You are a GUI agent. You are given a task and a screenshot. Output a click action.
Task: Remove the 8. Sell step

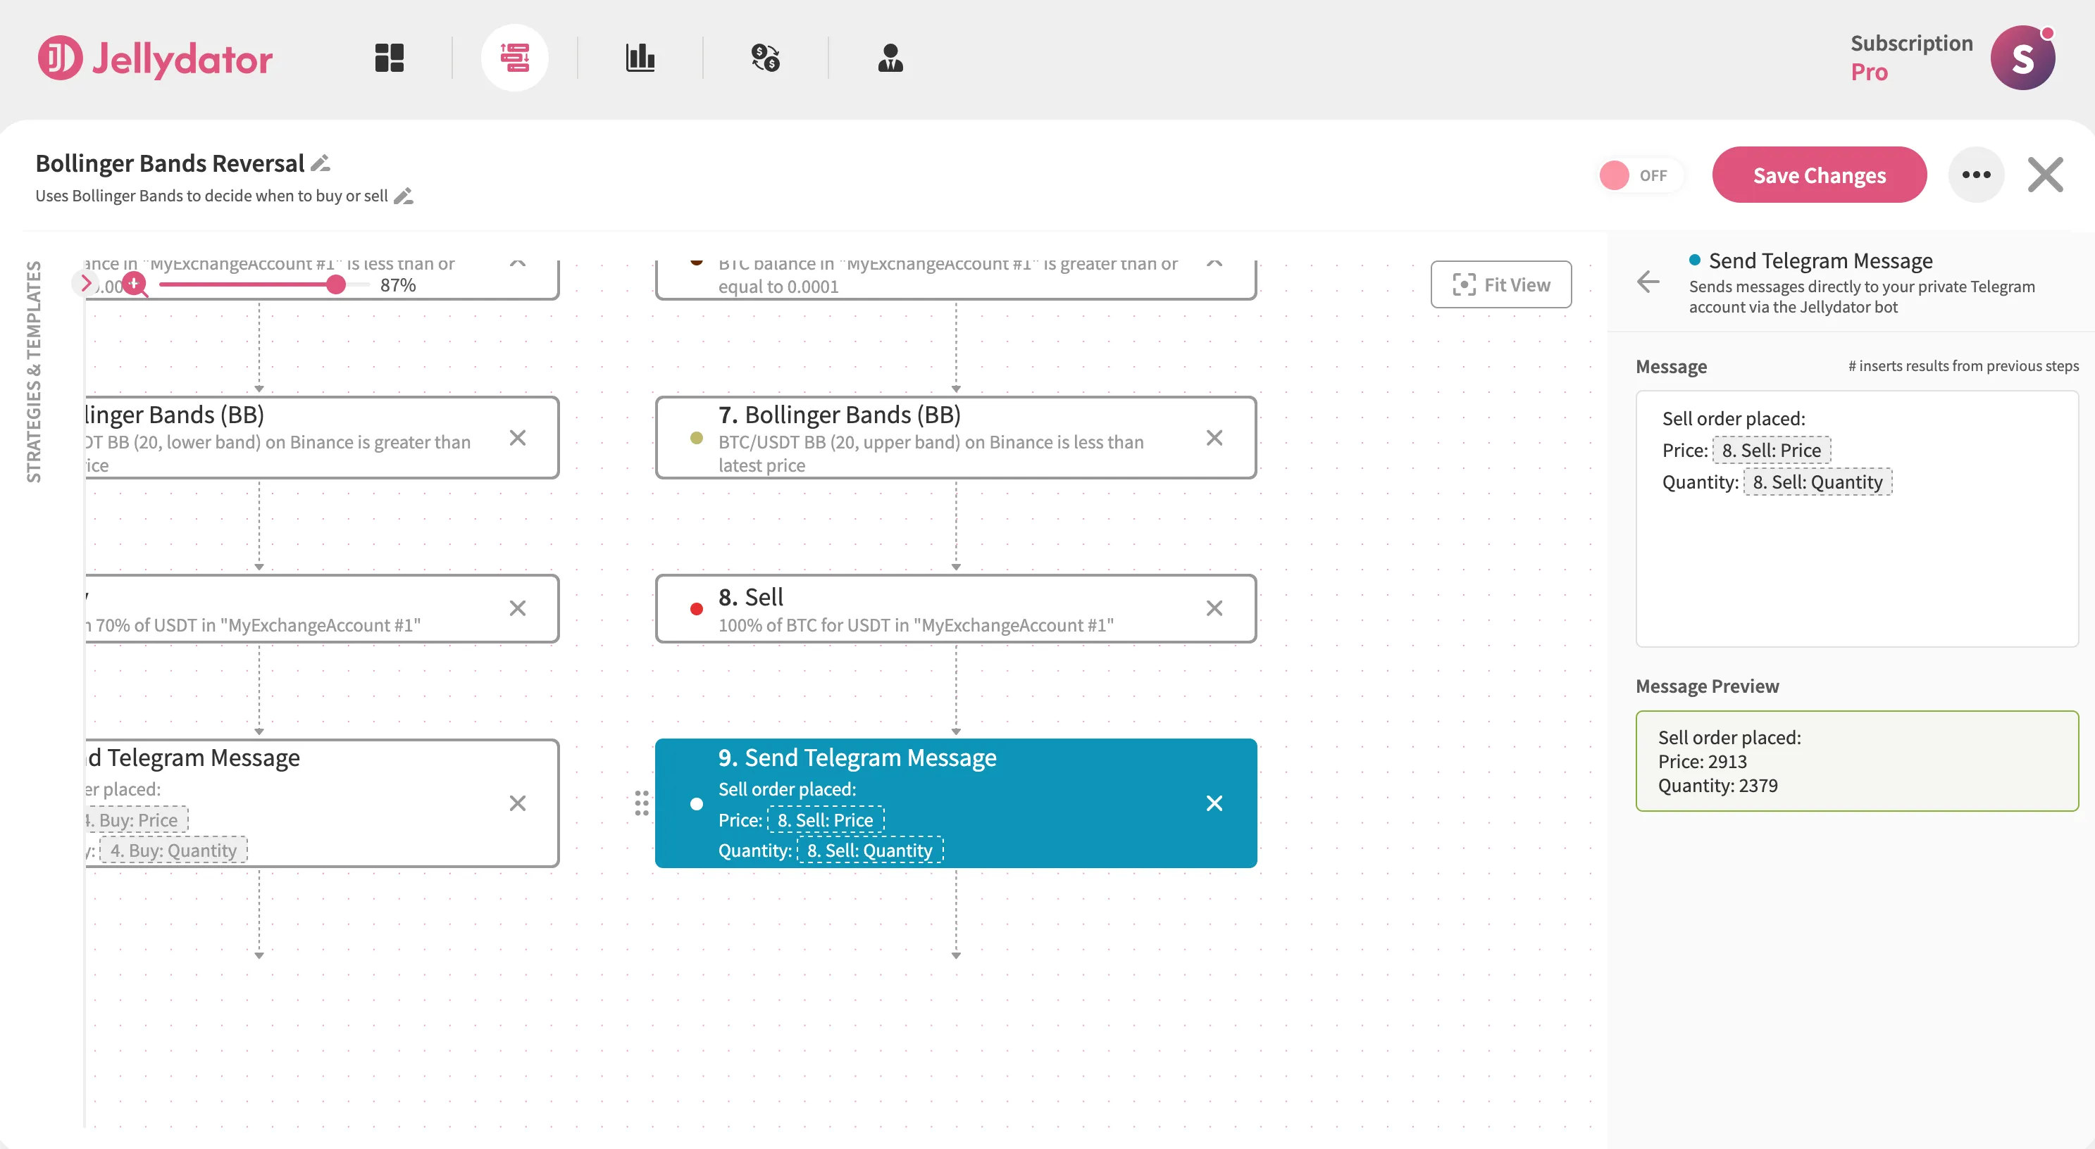[x=1214, y=608]
